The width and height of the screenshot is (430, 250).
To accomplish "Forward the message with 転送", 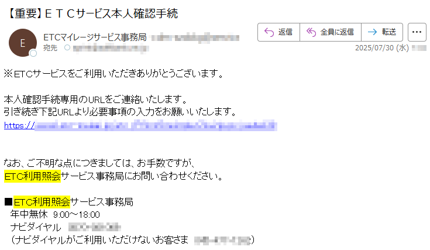I will pyautogui.click(x=382, y=32).
